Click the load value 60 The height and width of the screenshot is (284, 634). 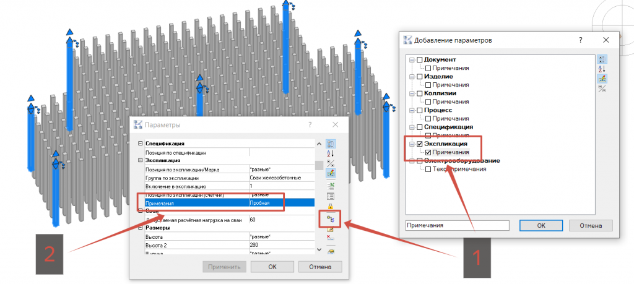point(282,220)
